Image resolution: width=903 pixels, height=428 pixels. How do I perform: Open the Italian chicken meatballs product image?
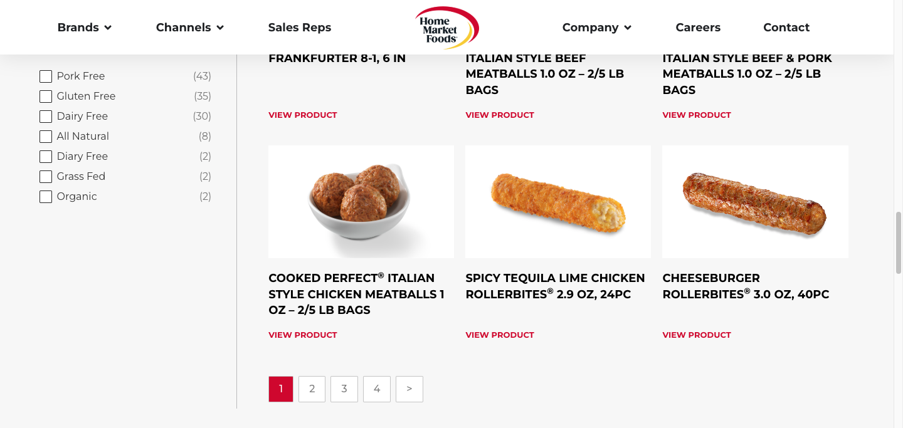point(361,201)
